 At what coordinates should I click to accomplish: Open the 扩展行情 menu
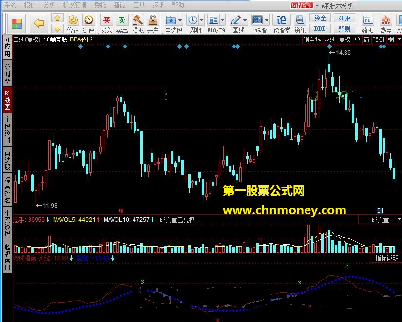coord(75,5)
